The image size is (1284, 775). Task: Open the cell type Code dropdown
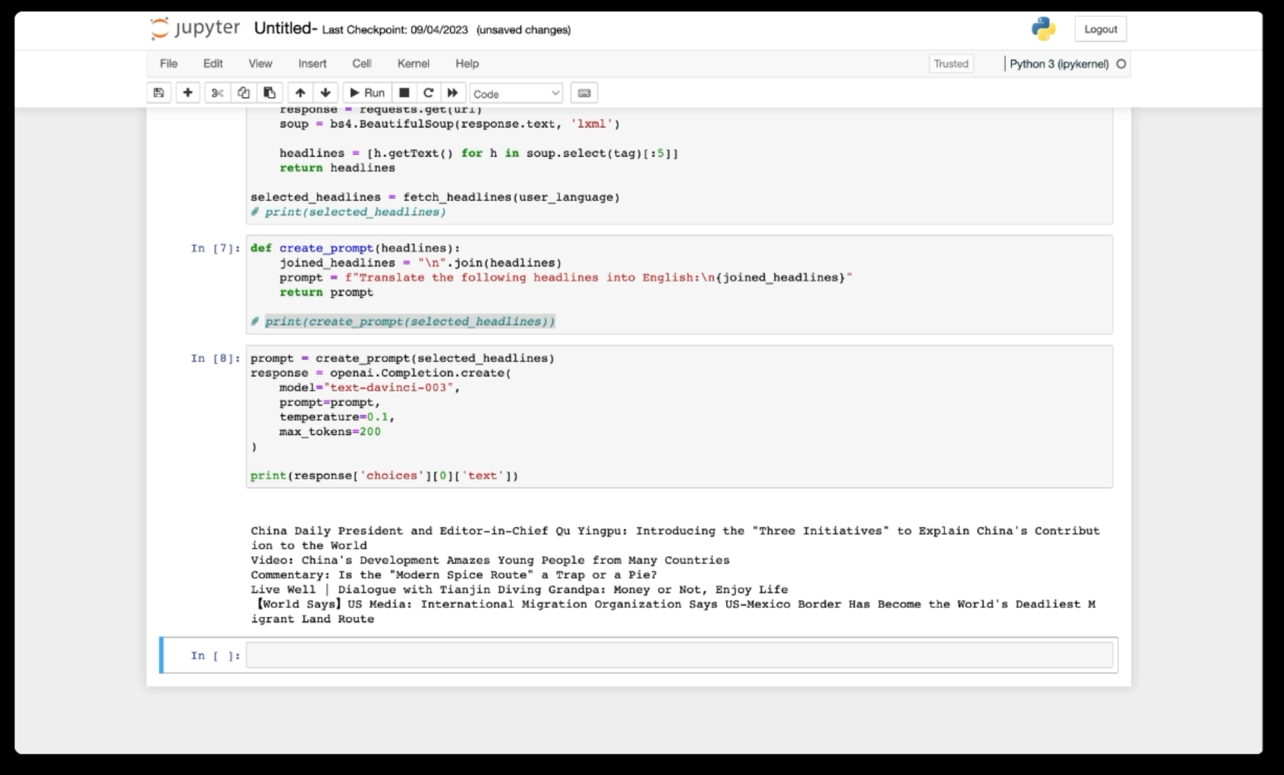pyautogui.click(x=516, y=94)
